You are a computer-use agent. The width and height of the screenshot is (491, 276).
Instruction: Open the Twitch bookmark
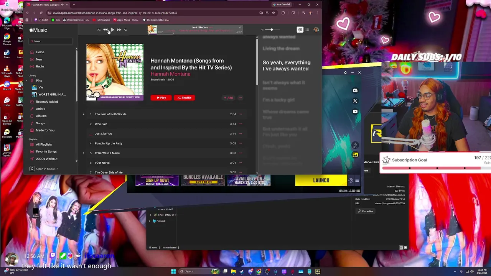coord(42,20)
